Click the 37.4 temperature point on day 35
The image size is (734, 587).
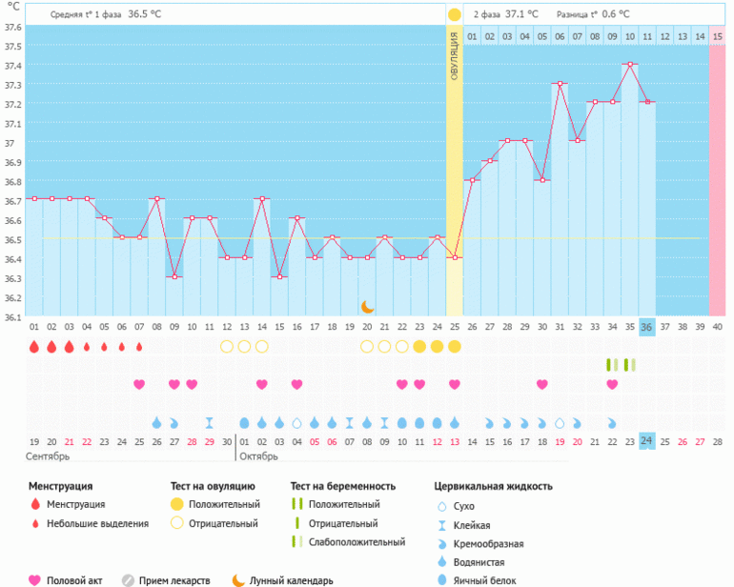pos(629,65)
